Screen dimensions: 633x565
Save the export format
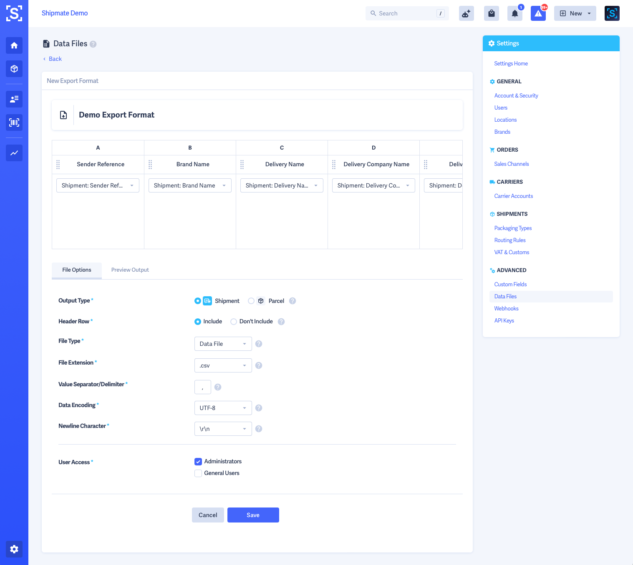253,515
